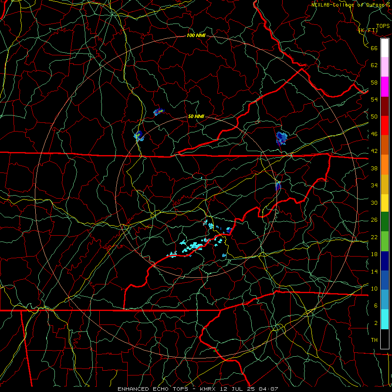Viewport: 392px width, 392px height.
Task: Click the white color swatch above 66
Action: point(385,48)
